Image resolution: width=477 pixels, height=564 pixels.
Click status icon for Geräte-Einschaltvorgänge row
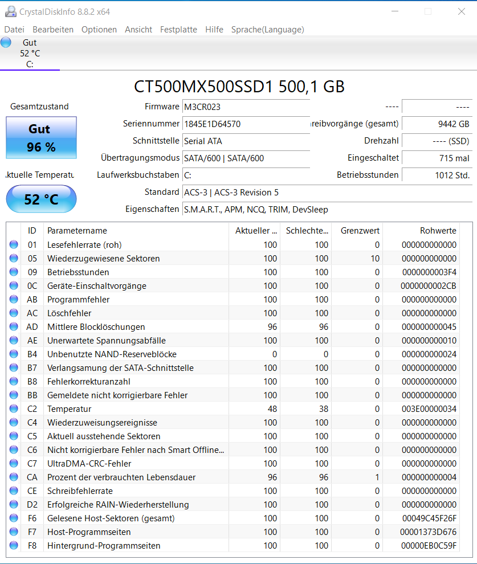pyautogui.click(x=14, y=285)
